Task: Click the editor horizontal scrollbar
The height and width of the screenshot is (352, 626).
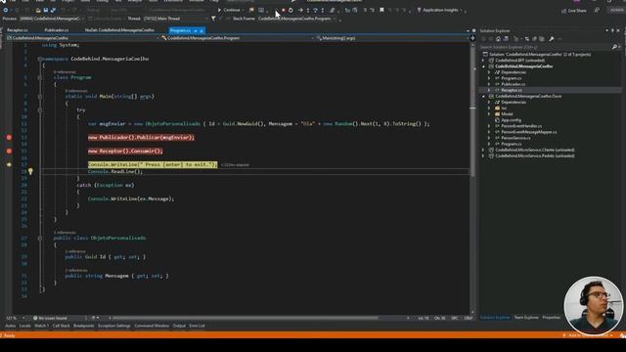Action: 245,318
